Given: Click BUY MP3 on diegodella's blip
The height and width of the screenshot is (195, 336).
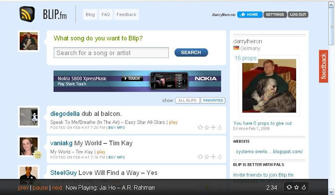Looking at the screenshot, I should click(x=117, y=128).
